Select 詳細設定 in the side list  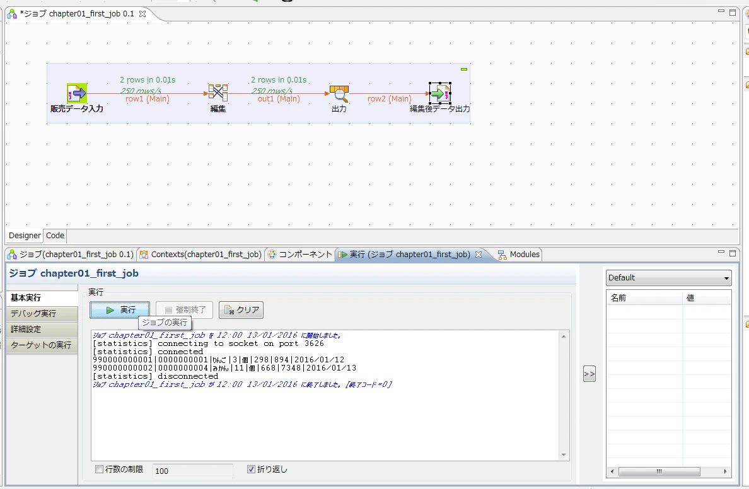(42, 330)
